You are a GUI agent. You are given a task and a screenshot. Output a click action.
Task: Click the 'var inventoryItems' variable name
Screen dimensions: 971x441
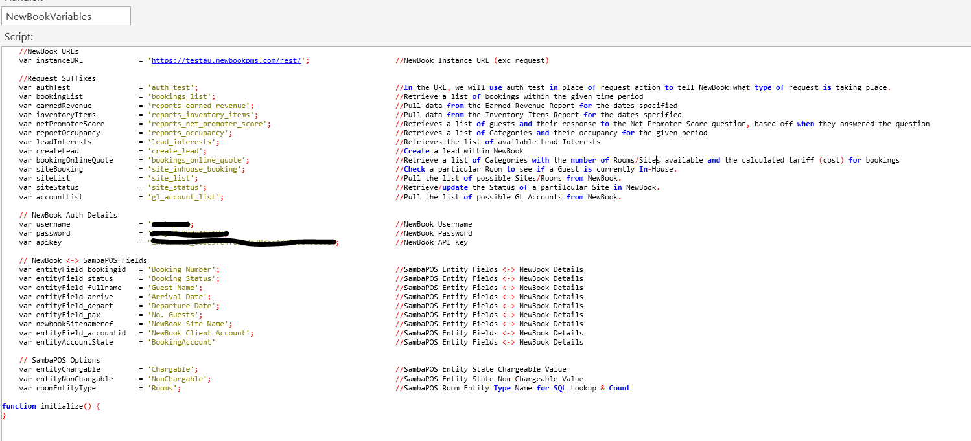(x=58, y=115)
